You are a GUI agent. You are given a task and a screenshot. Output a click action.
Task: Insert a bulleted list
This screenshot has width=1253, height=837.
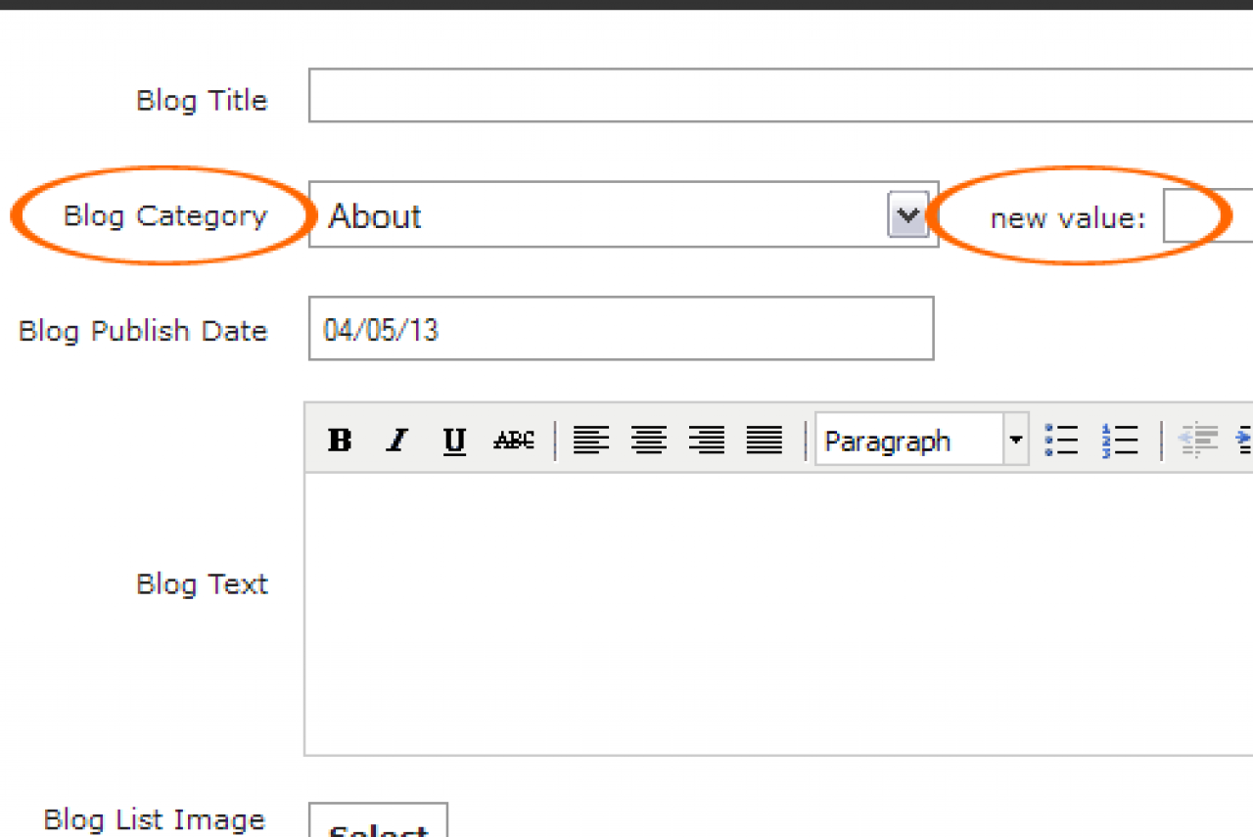pyautogui.click(x=1061, y=441)
